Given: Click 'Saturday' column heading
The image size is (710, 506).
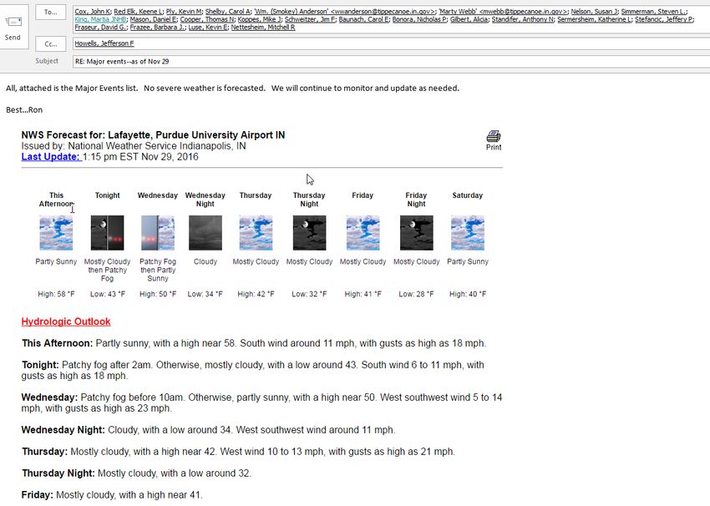Looking at the screenshot, I should [x=467, y=195].
